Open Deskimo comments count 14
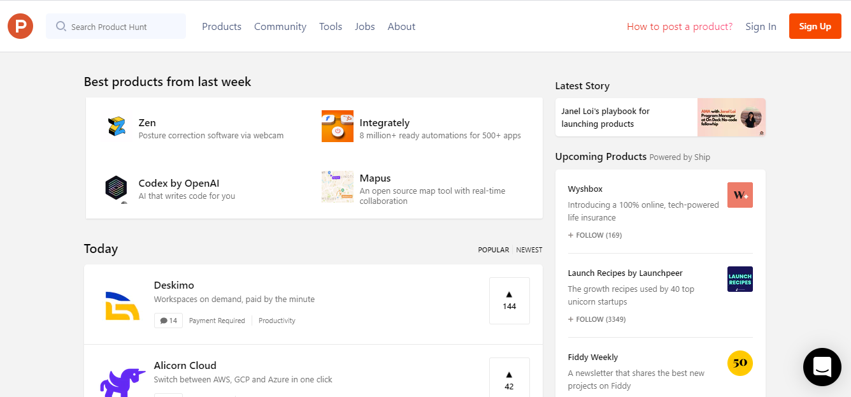 (x=168, y=321)
